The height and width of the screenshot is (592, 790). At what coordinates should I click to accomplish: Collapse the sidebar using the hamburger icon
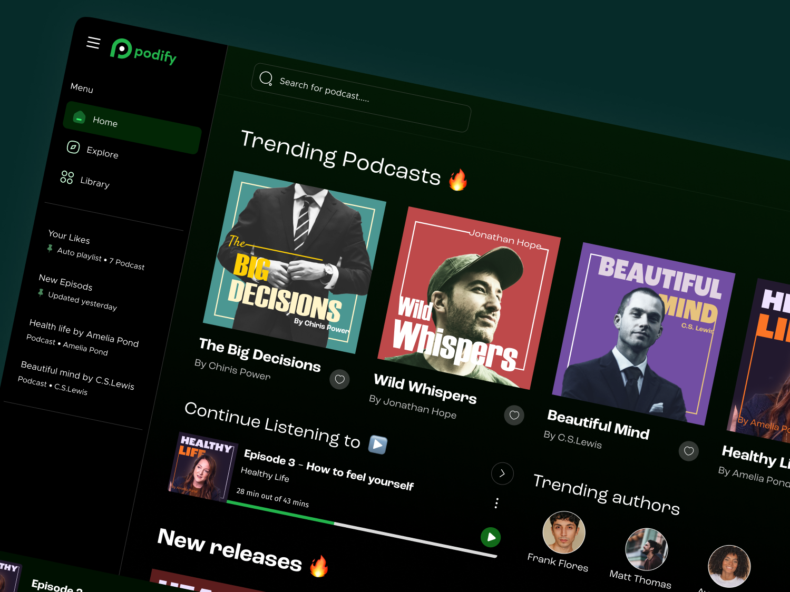pos(93,43)
